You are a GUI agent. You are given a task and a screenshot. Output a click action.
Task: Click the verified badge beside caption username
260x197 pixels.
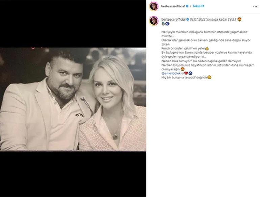pos(187,19)
